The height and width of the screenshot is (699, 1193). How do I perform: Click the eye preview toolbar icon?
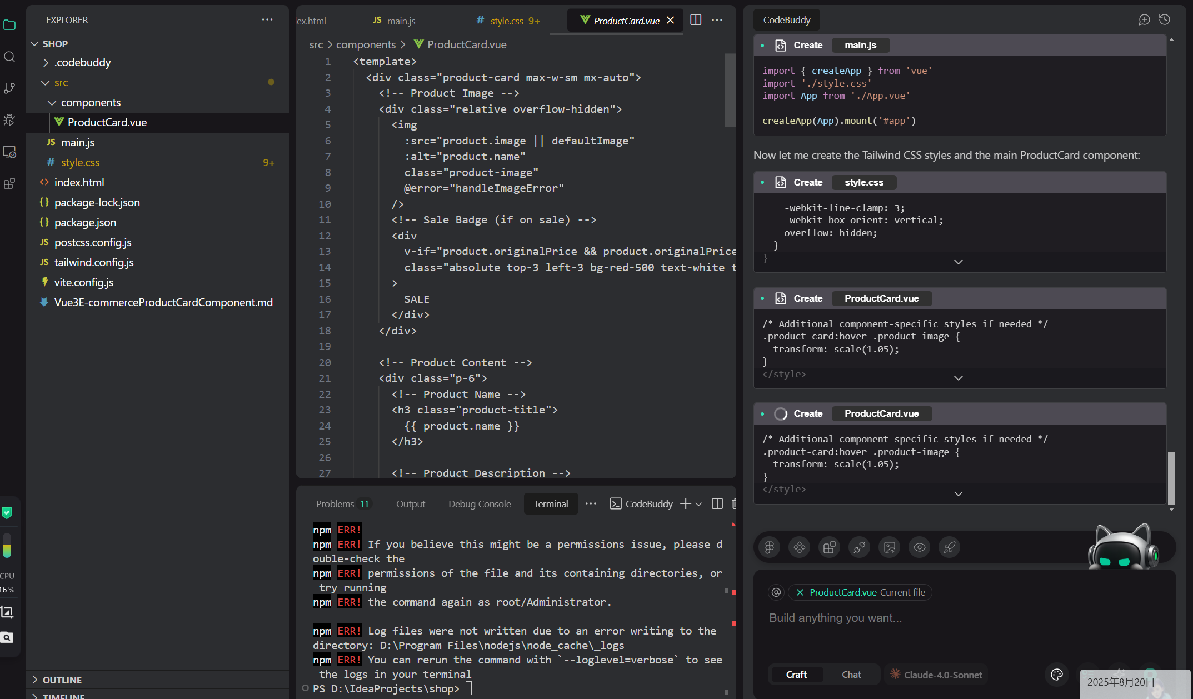(x=920, y=547)
